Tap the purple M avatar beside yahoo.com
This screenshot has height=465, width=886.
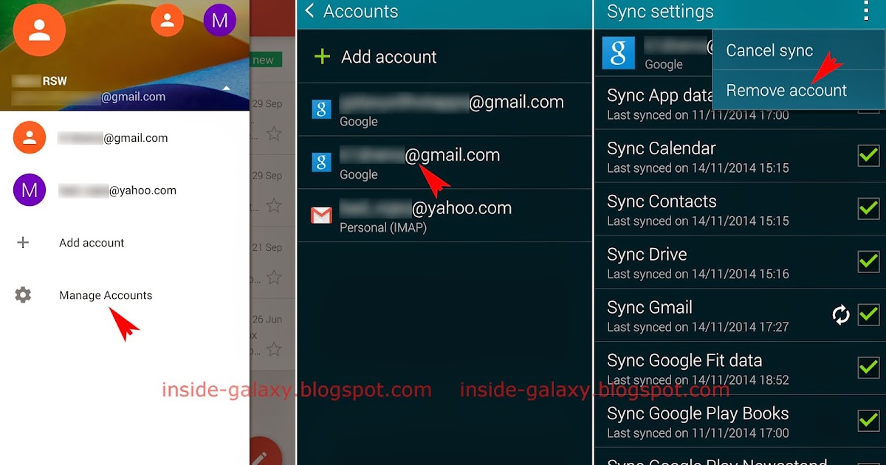pyautogui.click(x=30, y=190)
